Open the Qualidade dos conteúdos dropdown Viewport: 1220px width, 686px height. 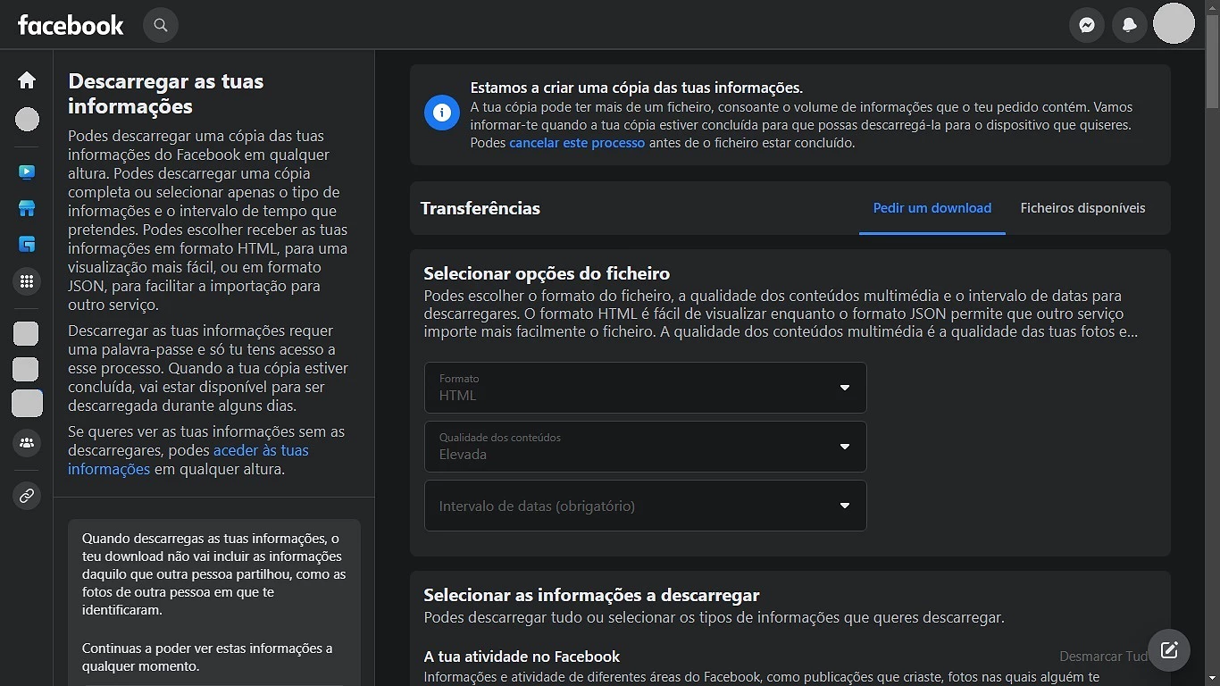coord(645,447)
